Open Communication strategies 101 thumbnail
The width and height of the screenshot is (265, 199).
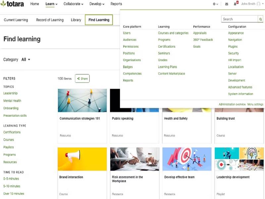point(82,100)
